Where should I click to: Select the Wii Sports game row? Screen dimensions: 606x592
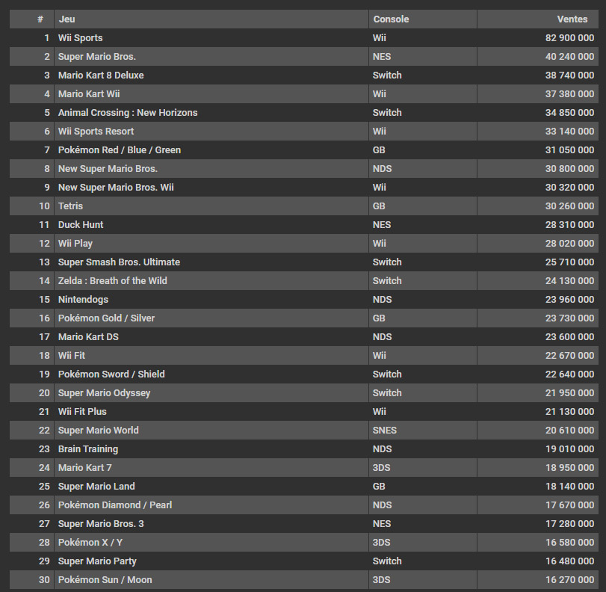click(x=304, y=38)
